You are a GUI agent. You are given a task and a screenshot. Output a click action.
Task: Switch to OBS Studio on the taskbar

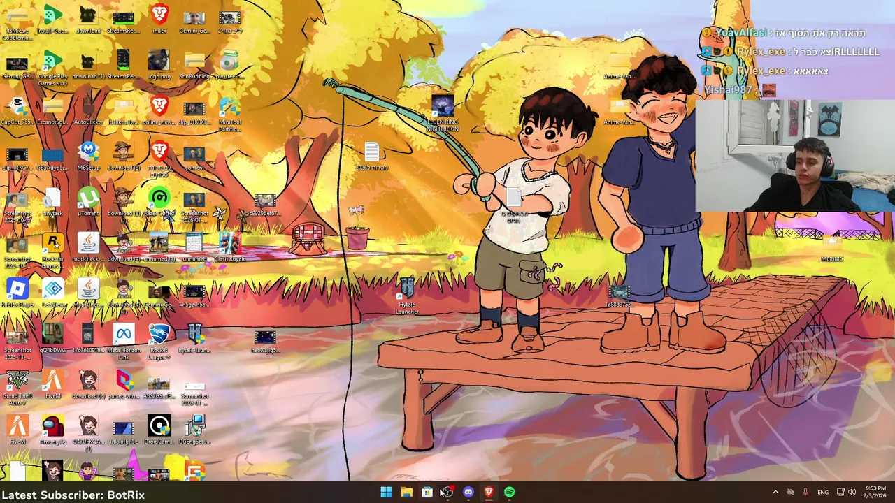point(447,492)
